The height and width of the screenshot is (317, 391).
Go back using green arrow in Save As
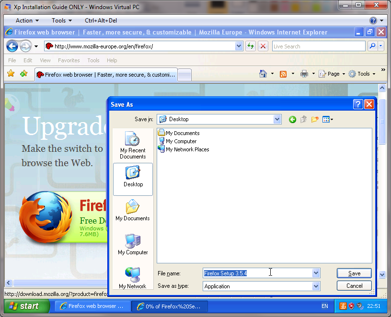(292, 120)
